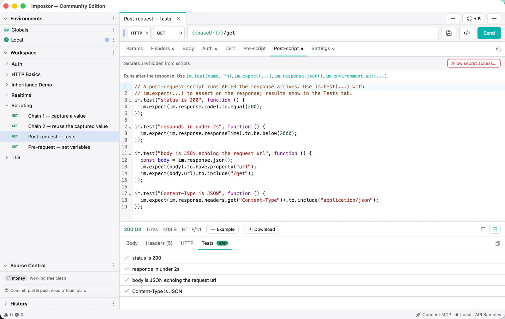Click the cookie icon beside the Settings tab
Viewport: 505px width, 319px height.
click(x=499, y=49)
